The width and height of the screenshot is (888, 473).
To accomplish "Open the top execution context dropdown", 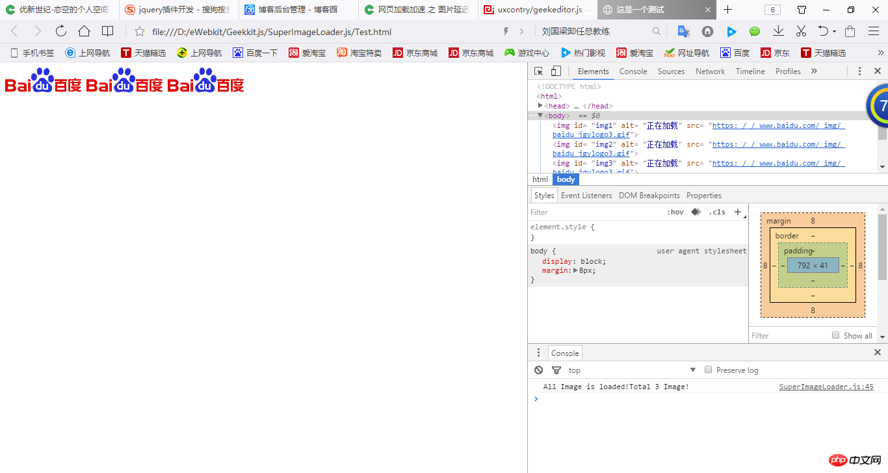I will point(632,370).
